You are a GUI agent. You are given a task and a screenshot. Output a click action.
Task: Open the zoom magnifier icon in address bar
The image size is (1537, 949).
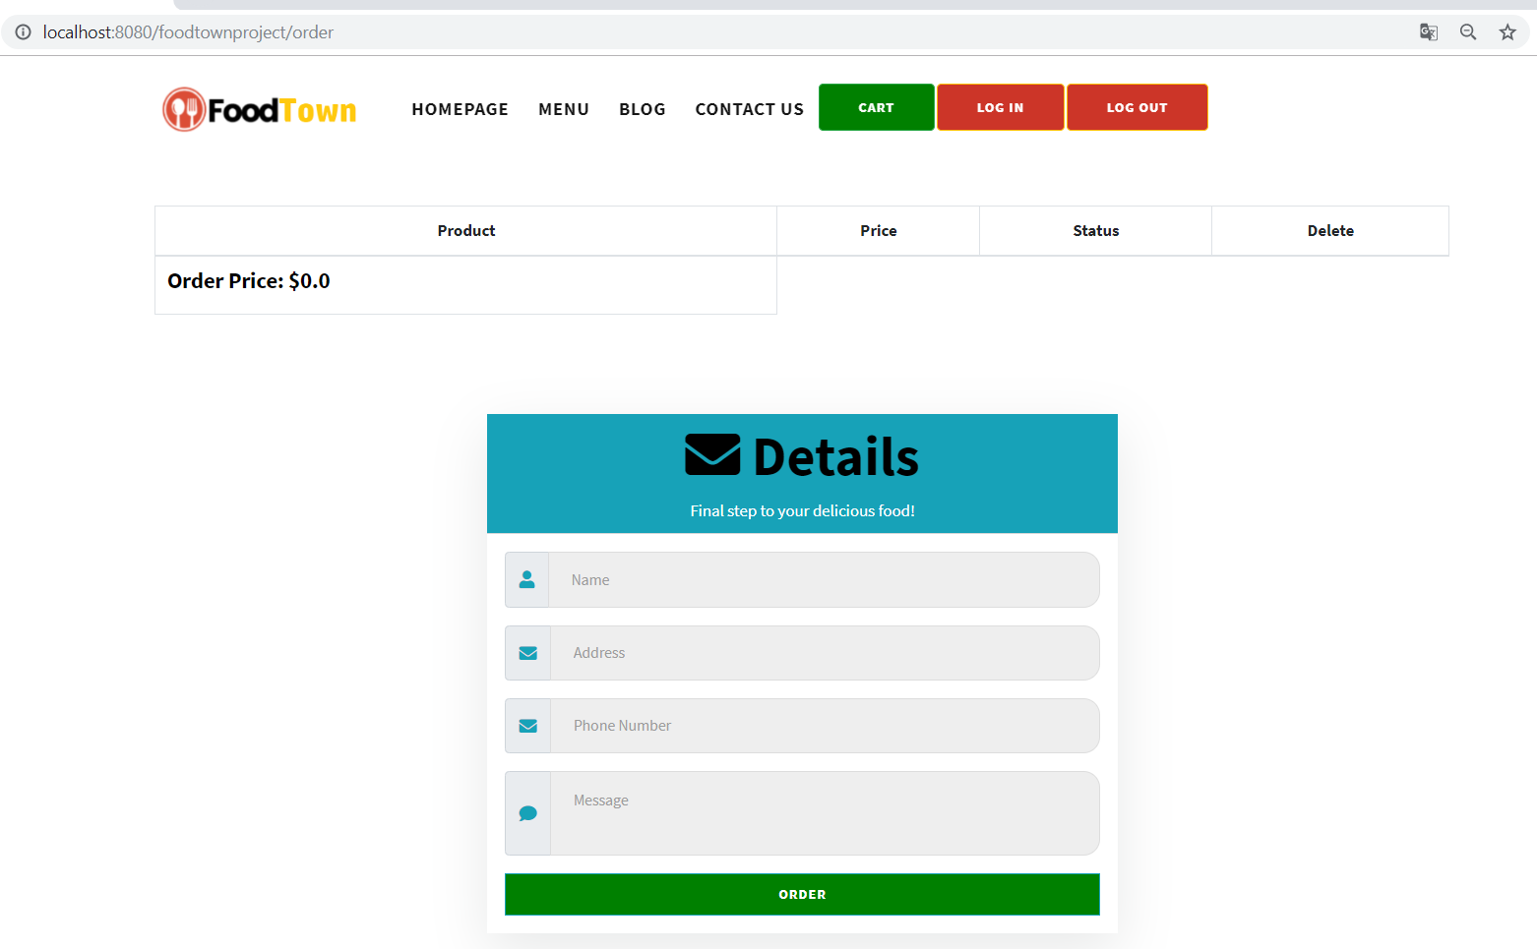tap(1468, 32)
